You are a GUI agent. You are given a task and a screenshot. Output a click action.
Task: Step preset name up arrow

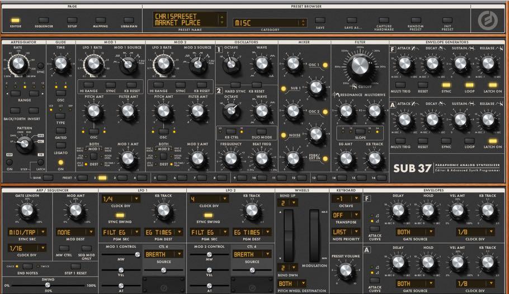click(x=222, y=17)
